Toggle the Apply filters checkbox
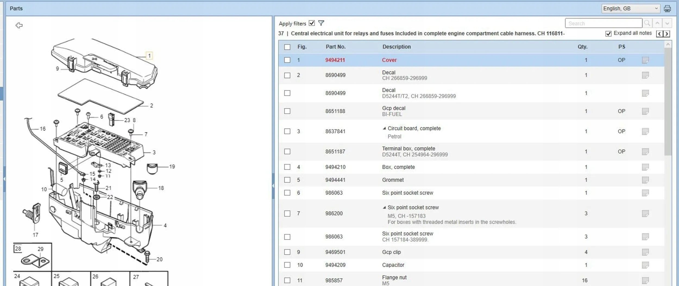The height and width of the screenshot is (286, 679). 312,23
